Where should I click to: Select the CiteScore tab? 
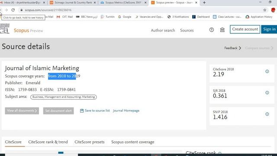coord(13,142)
